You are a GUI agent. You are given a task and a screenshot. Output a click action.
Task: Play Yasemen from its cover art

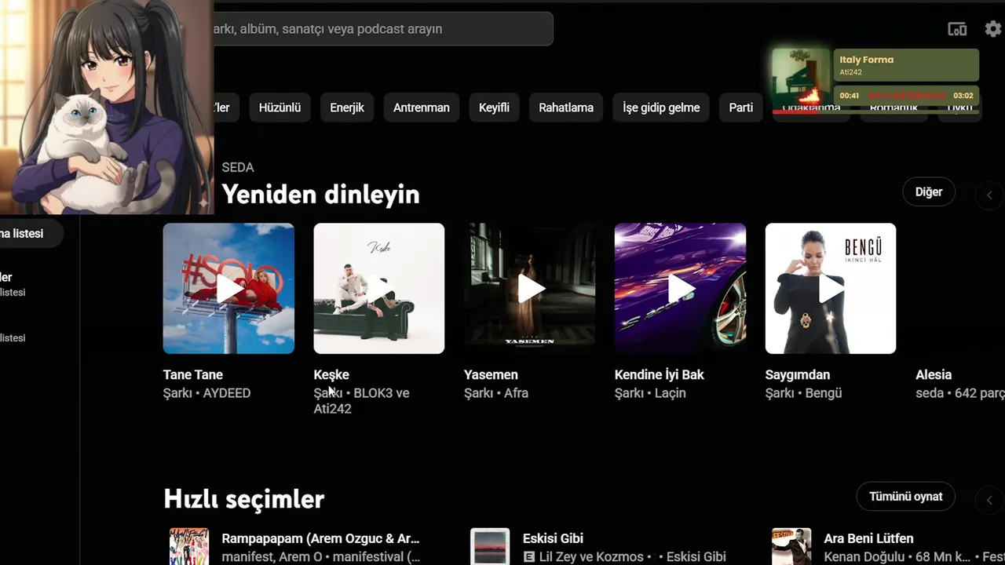530,289
